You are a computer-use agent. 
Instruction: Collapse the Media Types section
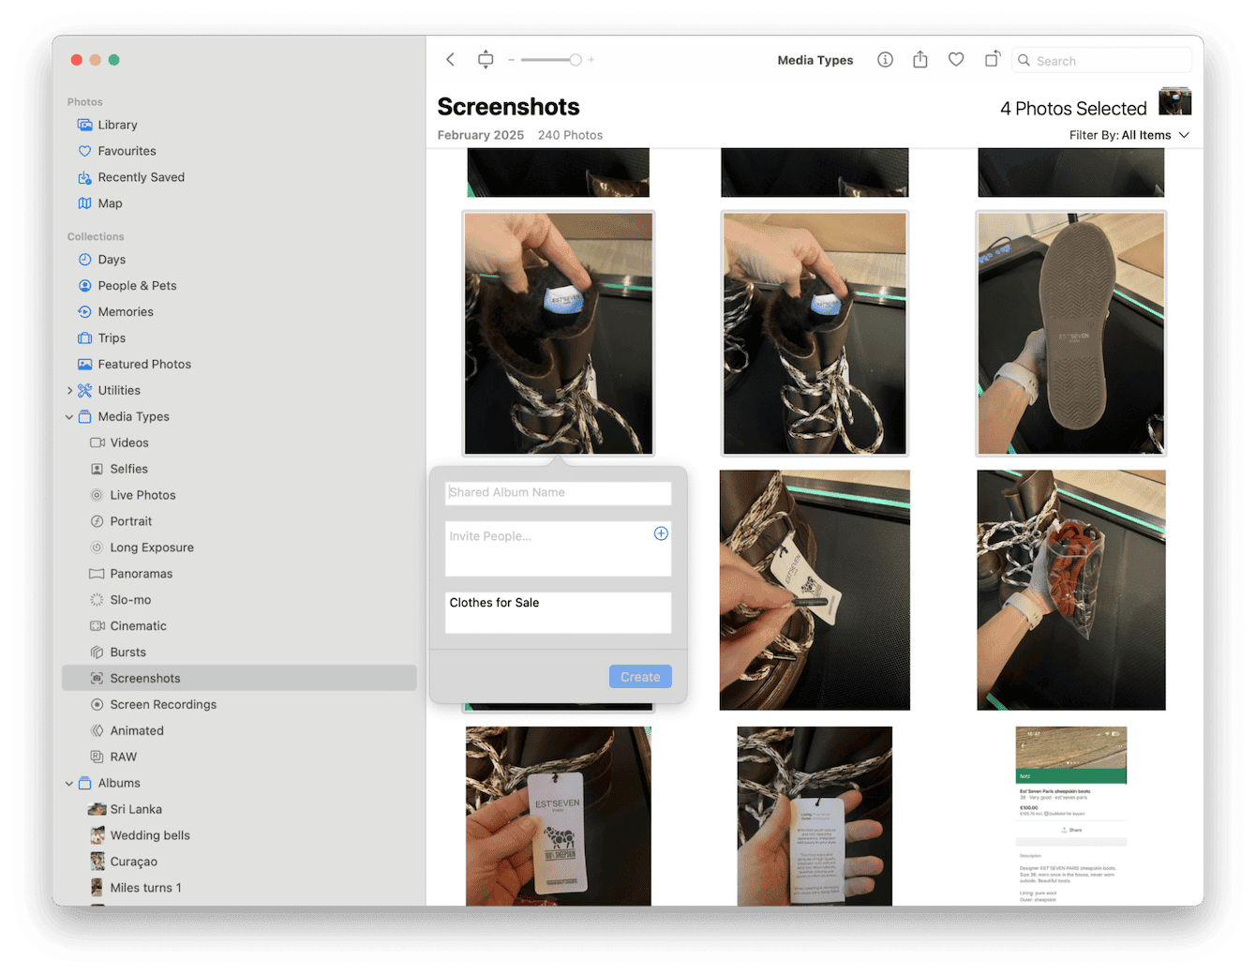[x=69, y=416]
